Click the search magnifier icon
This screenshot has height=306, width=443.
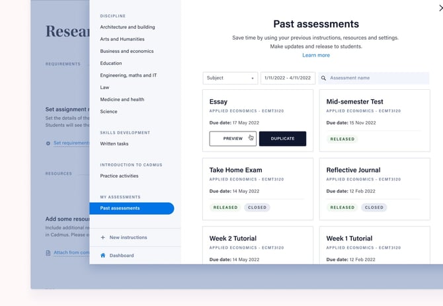point(323,78)
